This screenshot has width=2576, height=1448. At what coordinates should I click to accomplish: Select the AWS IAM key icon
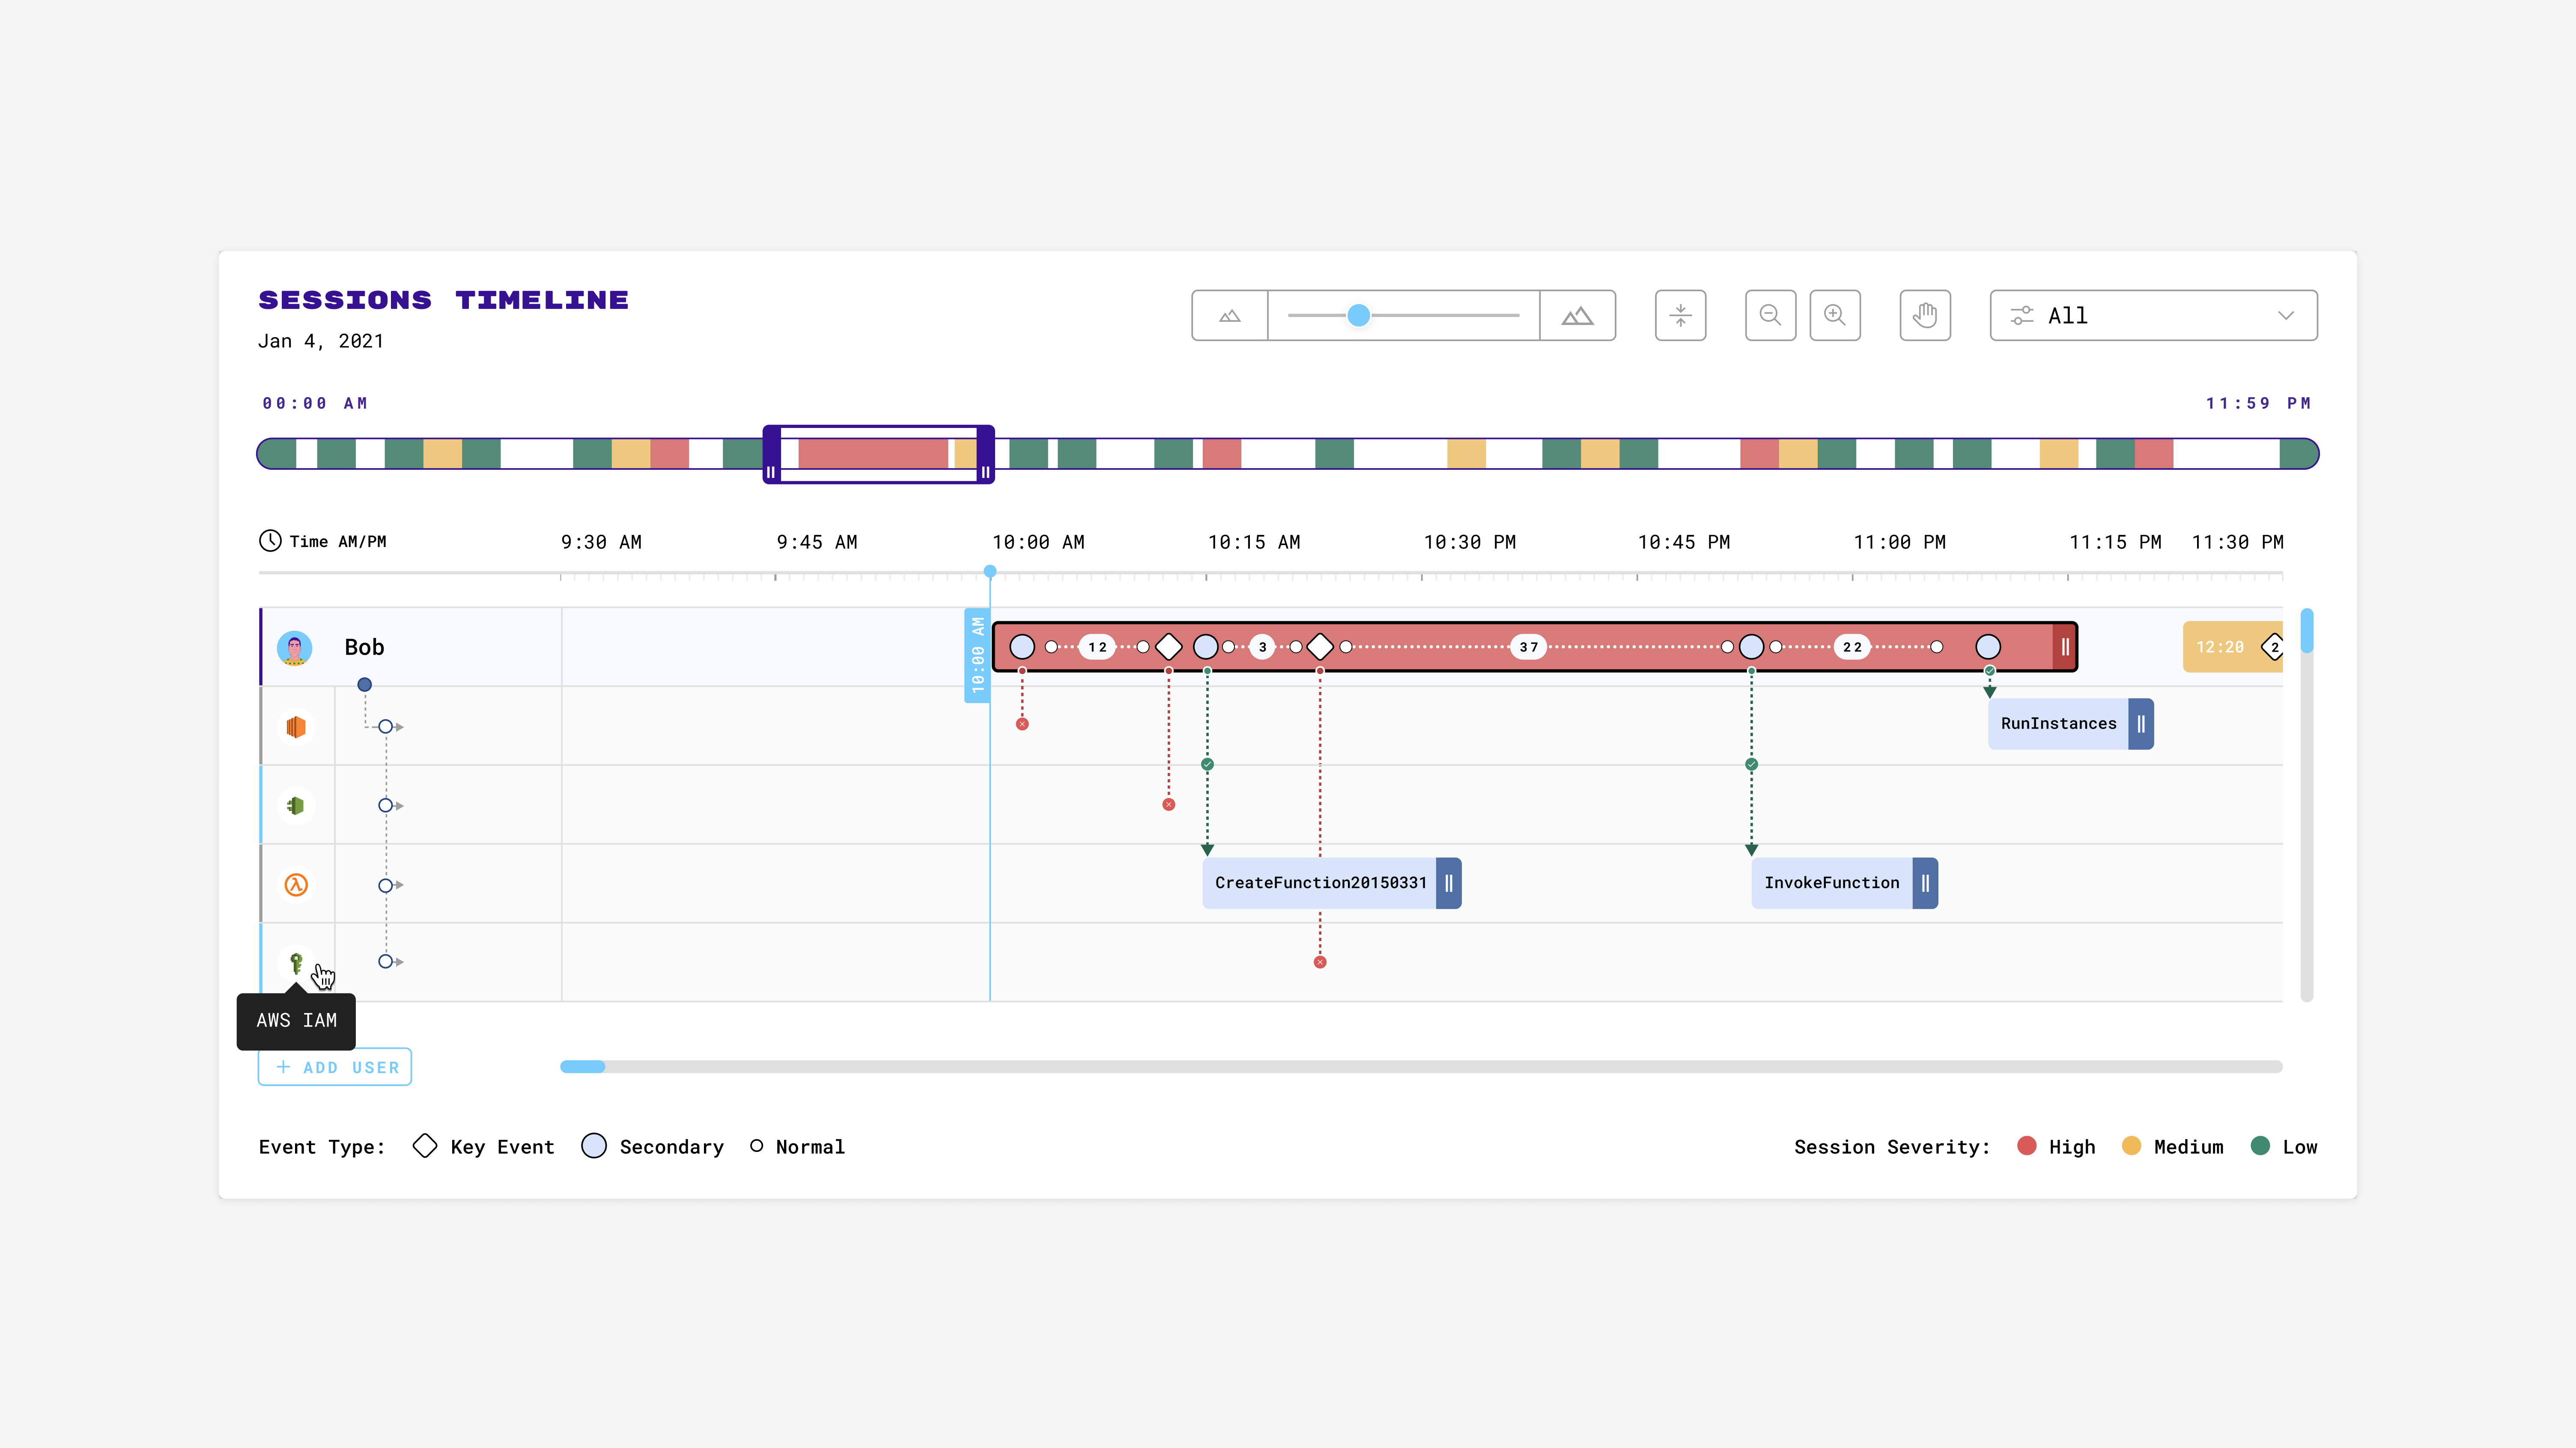(295, 961)
